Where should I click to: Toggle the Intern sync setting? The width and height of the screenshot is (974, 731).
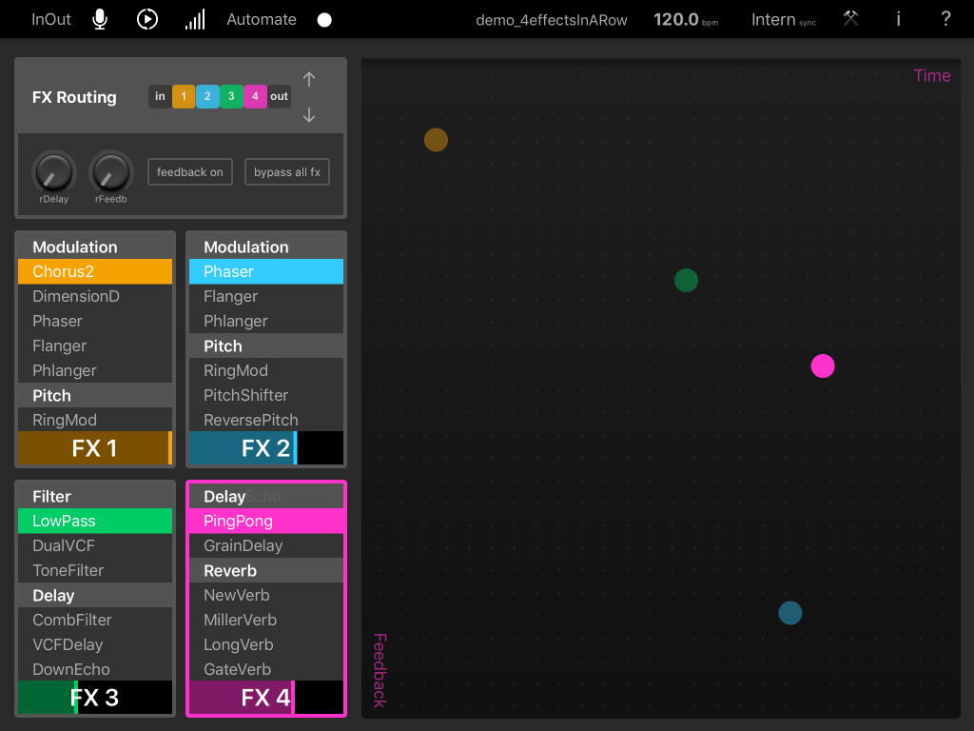(x=783, y=19)
